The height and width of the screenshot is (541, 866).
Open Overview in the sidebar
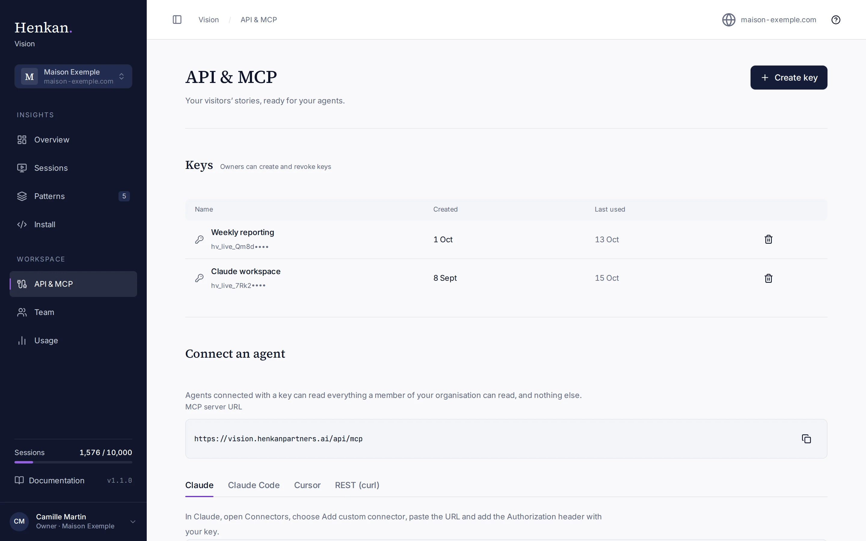tap(73, 139)
